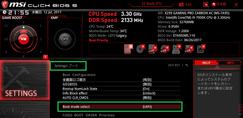Click the Settings\ブート breadcrumb
Screen dimensions: 243x118
coord(66,66)
